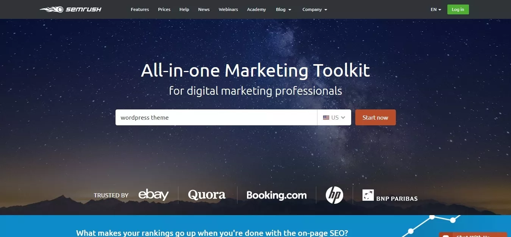Visit the Webinars page

(228, 9)
